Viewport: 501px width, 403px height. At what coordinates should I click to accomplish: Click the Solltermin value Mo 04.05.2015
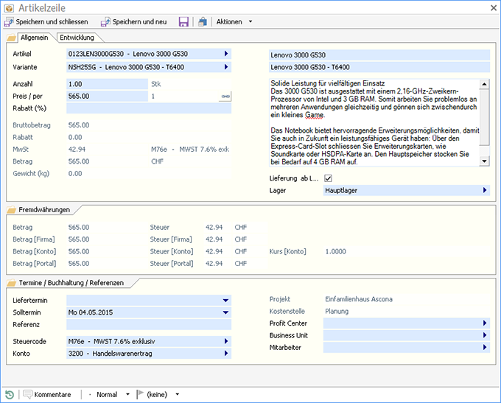tap(91, 312)
